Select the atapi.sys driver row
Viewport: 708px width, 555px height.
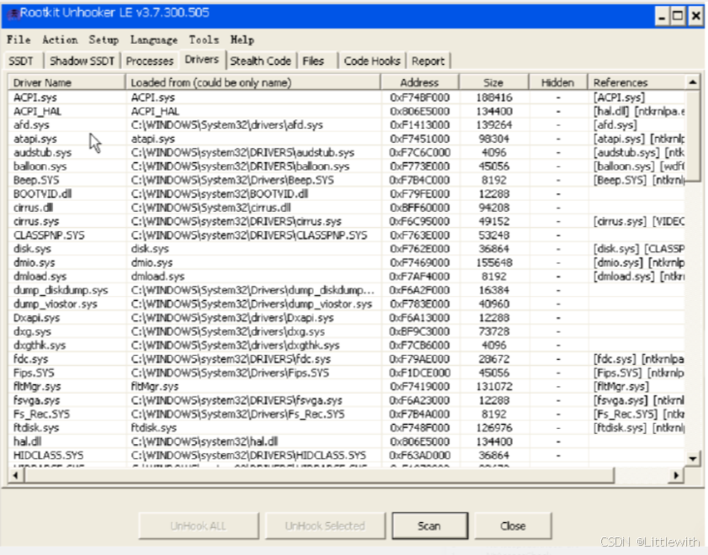346,139
